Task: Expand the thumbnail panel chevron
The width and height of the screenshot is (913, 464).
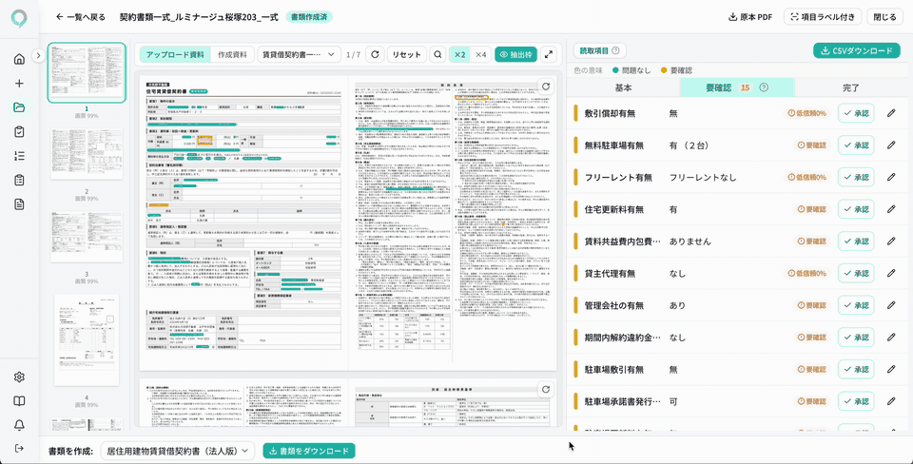Action: coord(38,56)
